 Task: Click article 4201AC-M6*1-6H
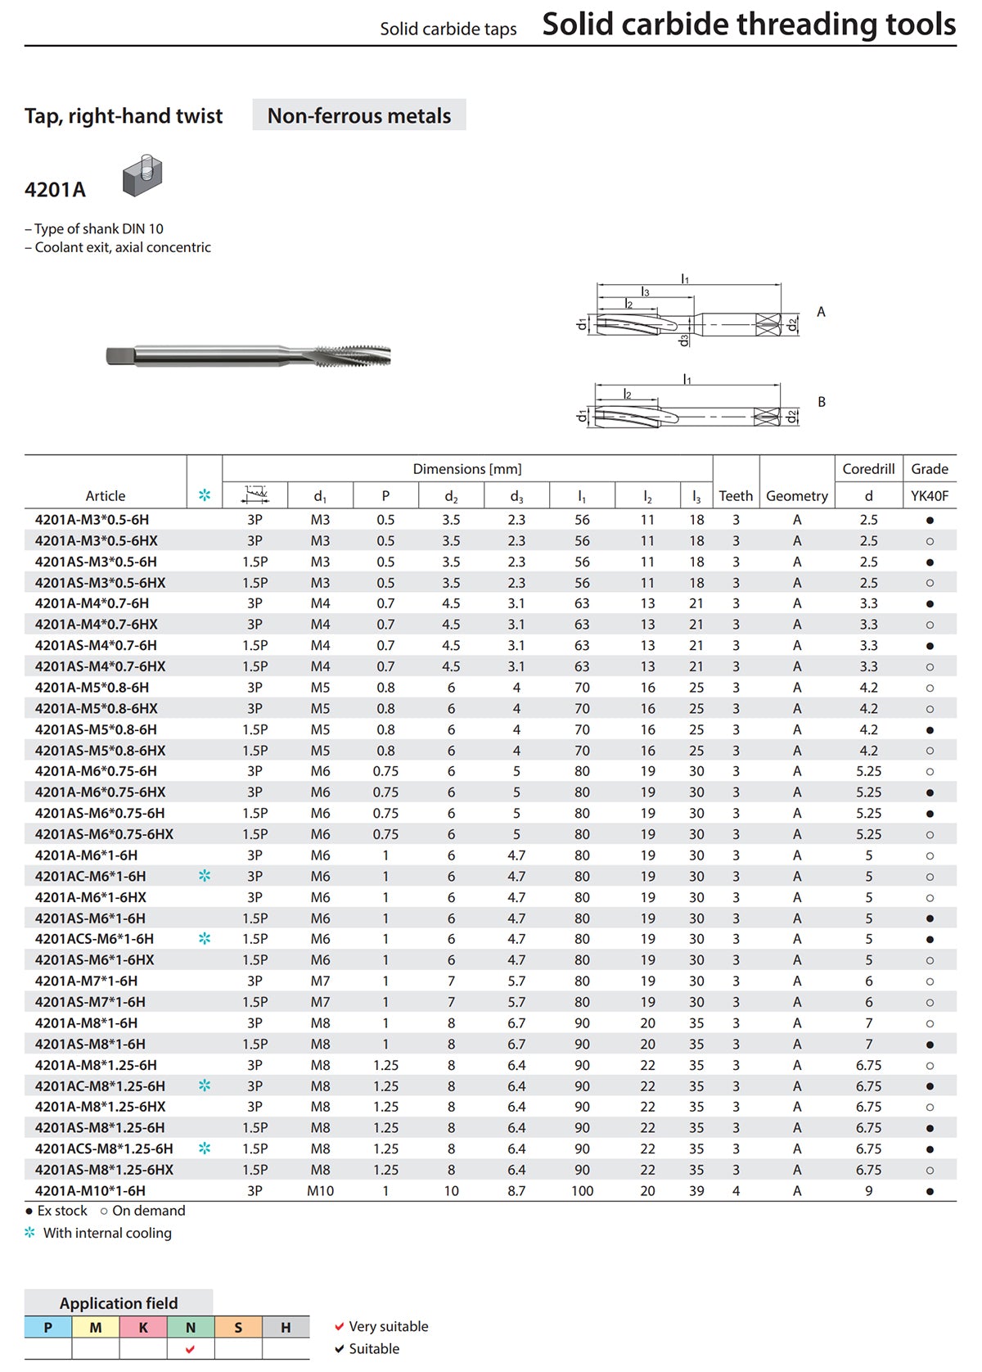pos(90,876)
